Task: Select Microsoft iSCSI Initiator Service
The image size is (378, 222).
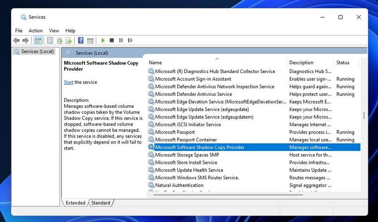Action: [x=188, y=124]
